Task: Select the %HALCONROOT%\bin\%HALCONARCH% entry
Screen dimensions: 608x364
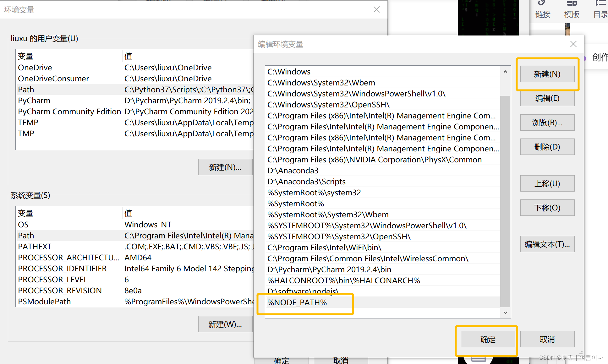Action: point(343,280)
